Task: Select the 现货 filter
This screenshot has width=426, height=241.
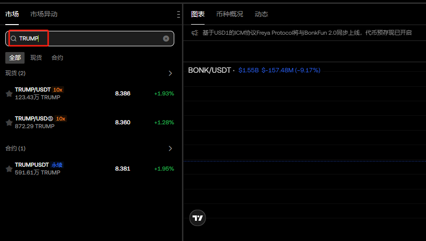Action: tap(36, 58)
